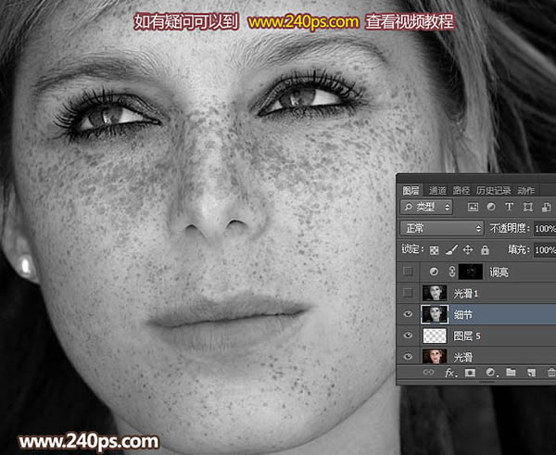Viewport: 556px width, 455px height.
Task: Create new fill or adjustment layer
Action: click(491, 373)
